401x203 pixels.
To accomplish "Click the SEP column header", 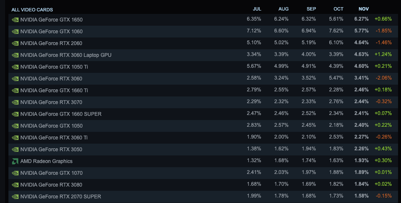I will click(311, 9).
